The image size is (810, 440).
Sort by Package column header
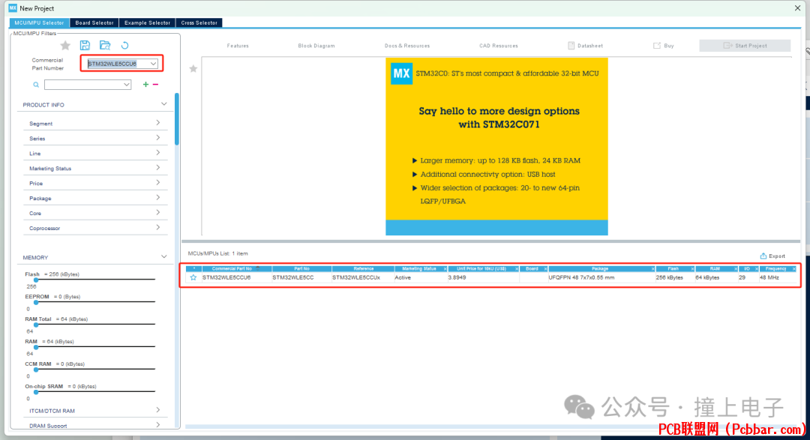600,268
